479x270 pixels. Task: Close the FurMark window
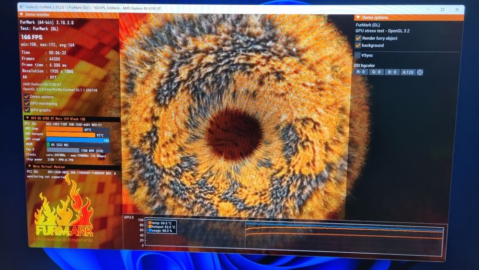pyautogui.click(x=457, y=10)
